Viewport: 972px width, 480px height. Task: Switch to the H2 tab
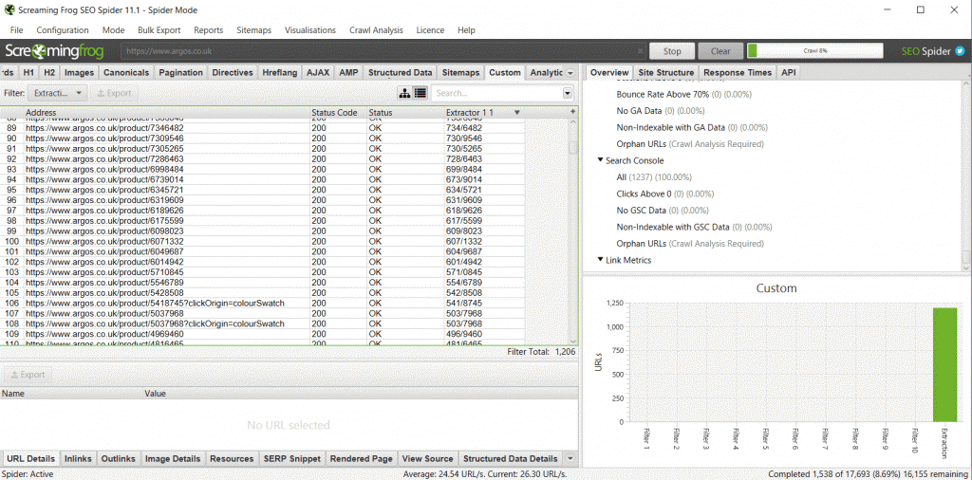(x=49, y=72)
